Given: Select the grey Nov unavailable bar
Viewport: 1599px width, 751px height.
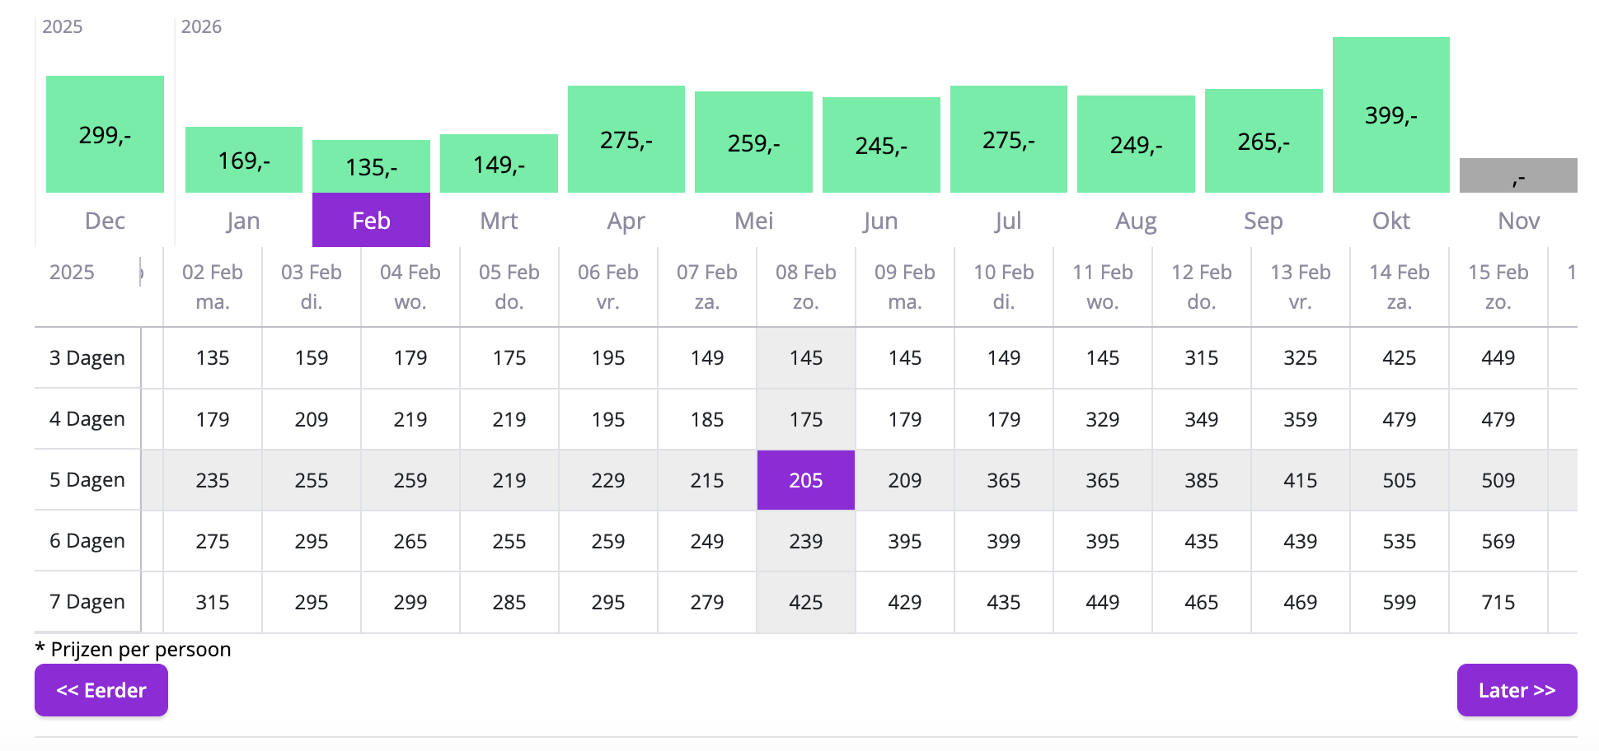Looking at the screenshot, I should point(1518,175).
